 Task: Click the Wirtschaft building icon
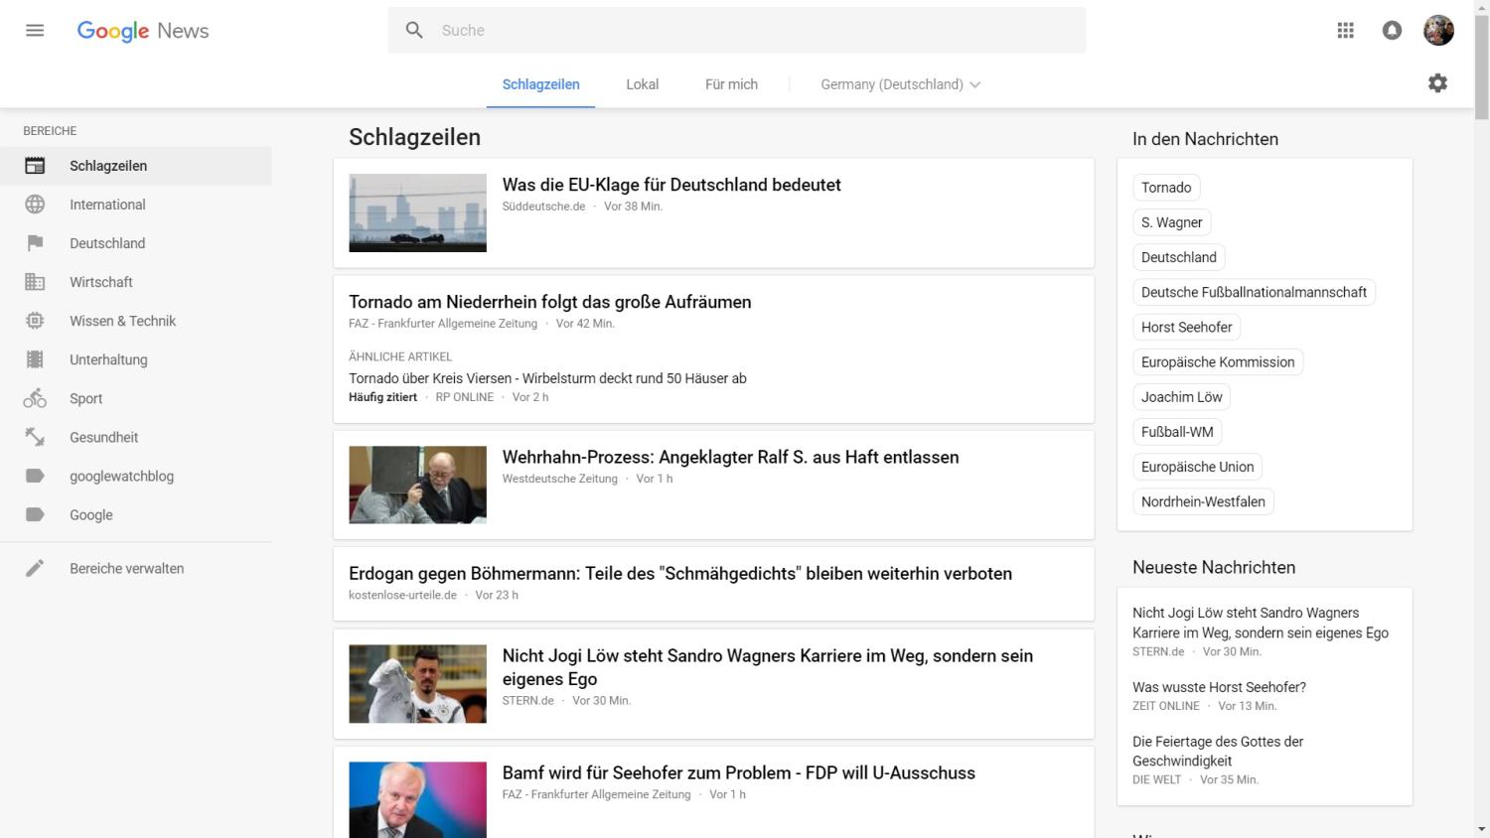pyautogui.click(x=35, y=282)
